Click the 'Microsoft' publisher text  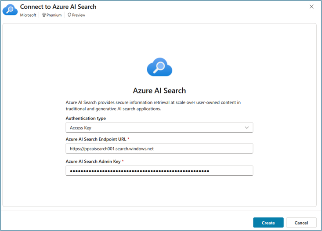[28, 15]
